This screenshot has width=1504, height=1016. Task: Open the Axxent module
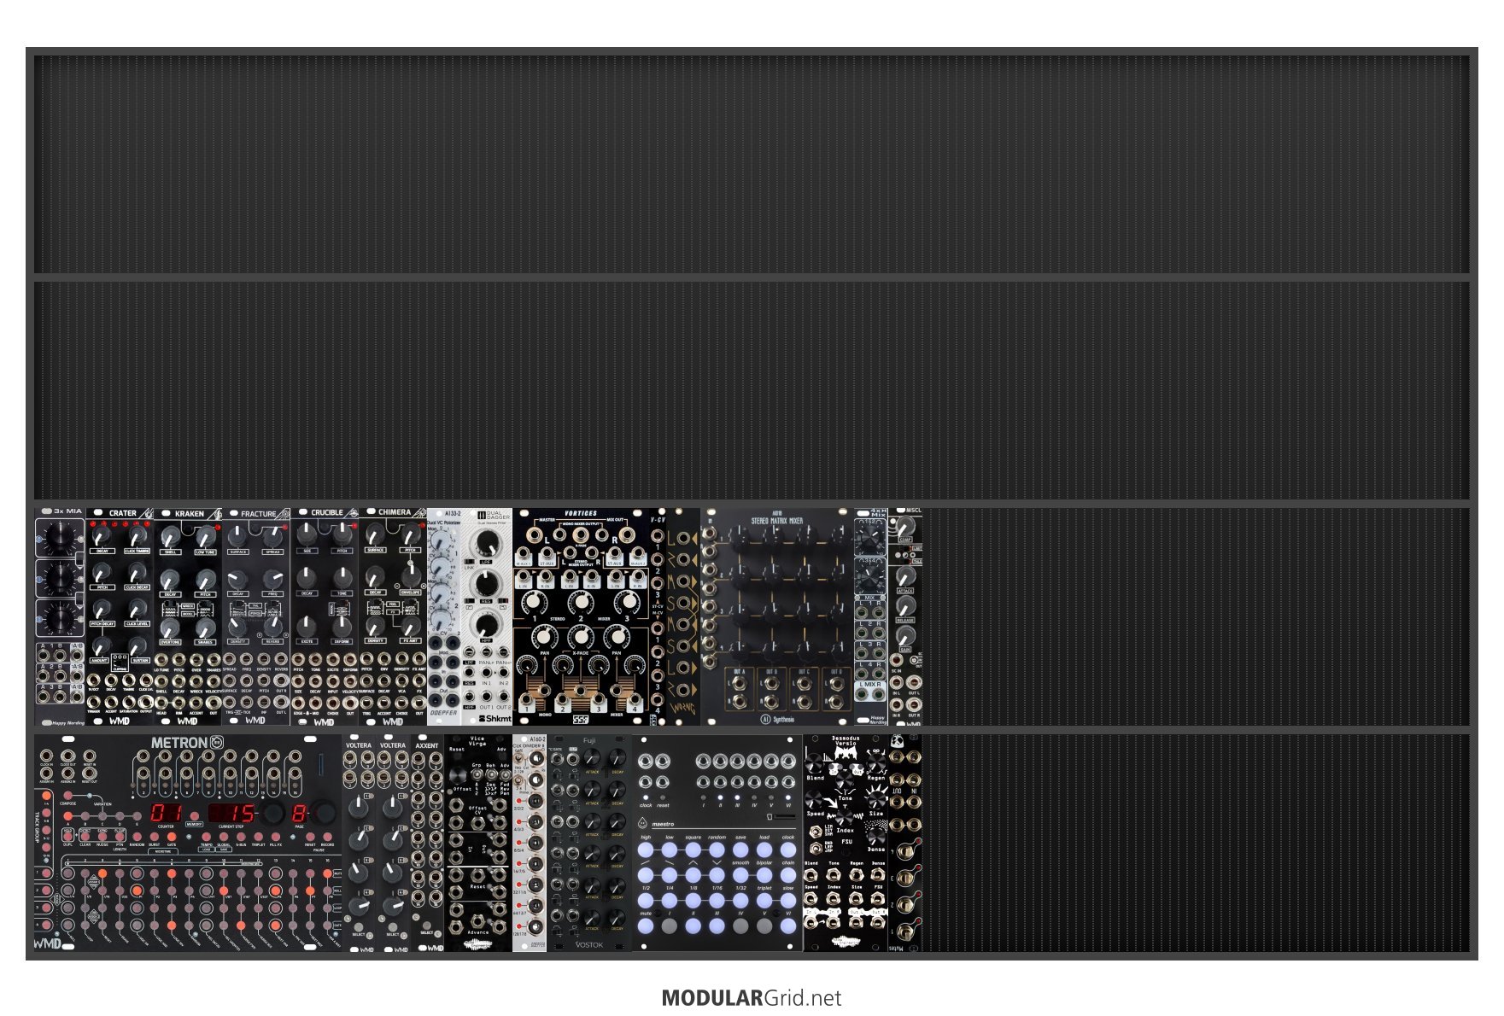(x=427, y=843)
